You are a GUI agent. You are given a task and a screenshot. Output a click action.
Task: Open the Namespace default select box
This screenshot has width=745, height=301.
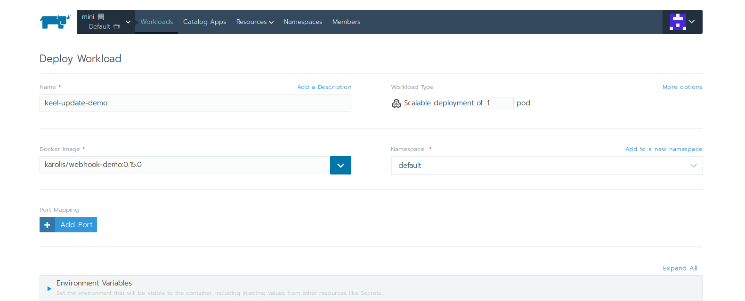coord(546,166)
